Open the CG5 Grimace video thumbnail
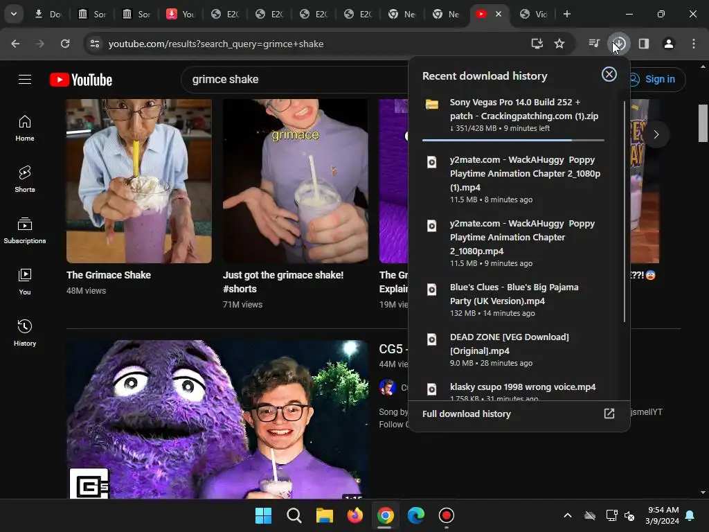709x532 pixels. pyautogui.click(x=217, y=419)
